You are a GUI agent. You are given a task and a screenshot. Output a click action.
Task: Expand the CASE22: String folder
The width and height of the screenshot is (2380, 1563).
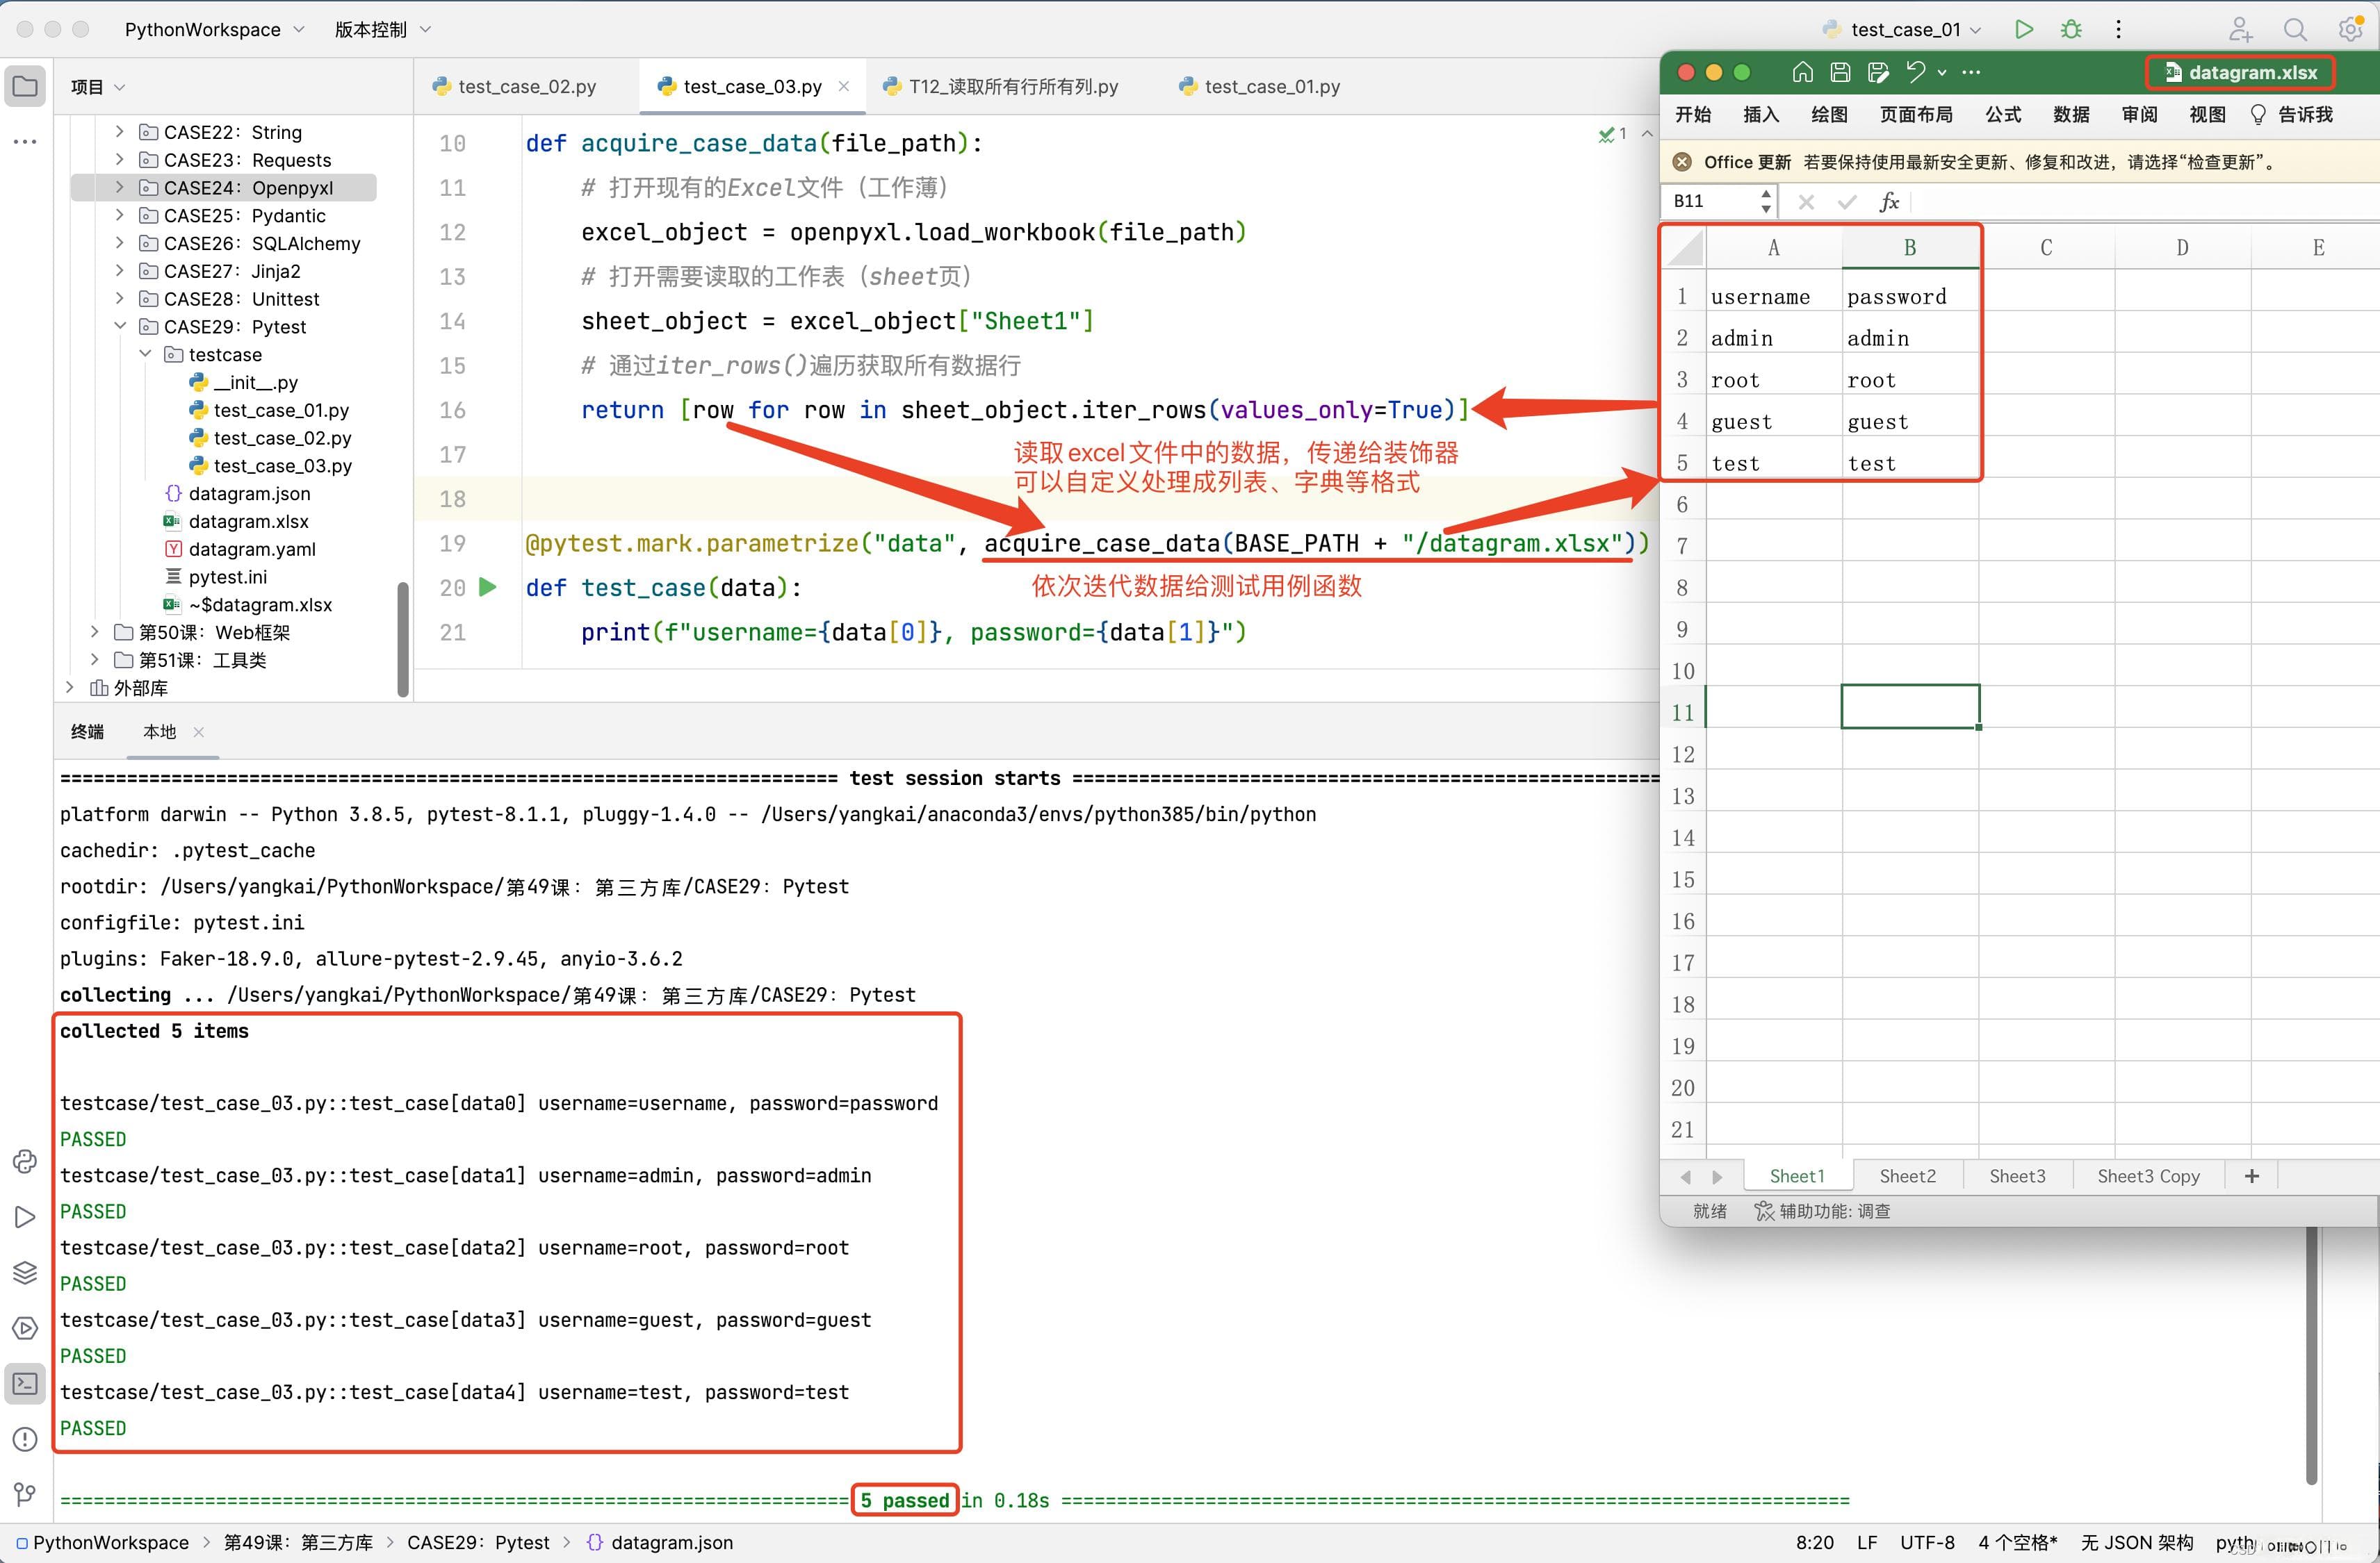[120, 132]
